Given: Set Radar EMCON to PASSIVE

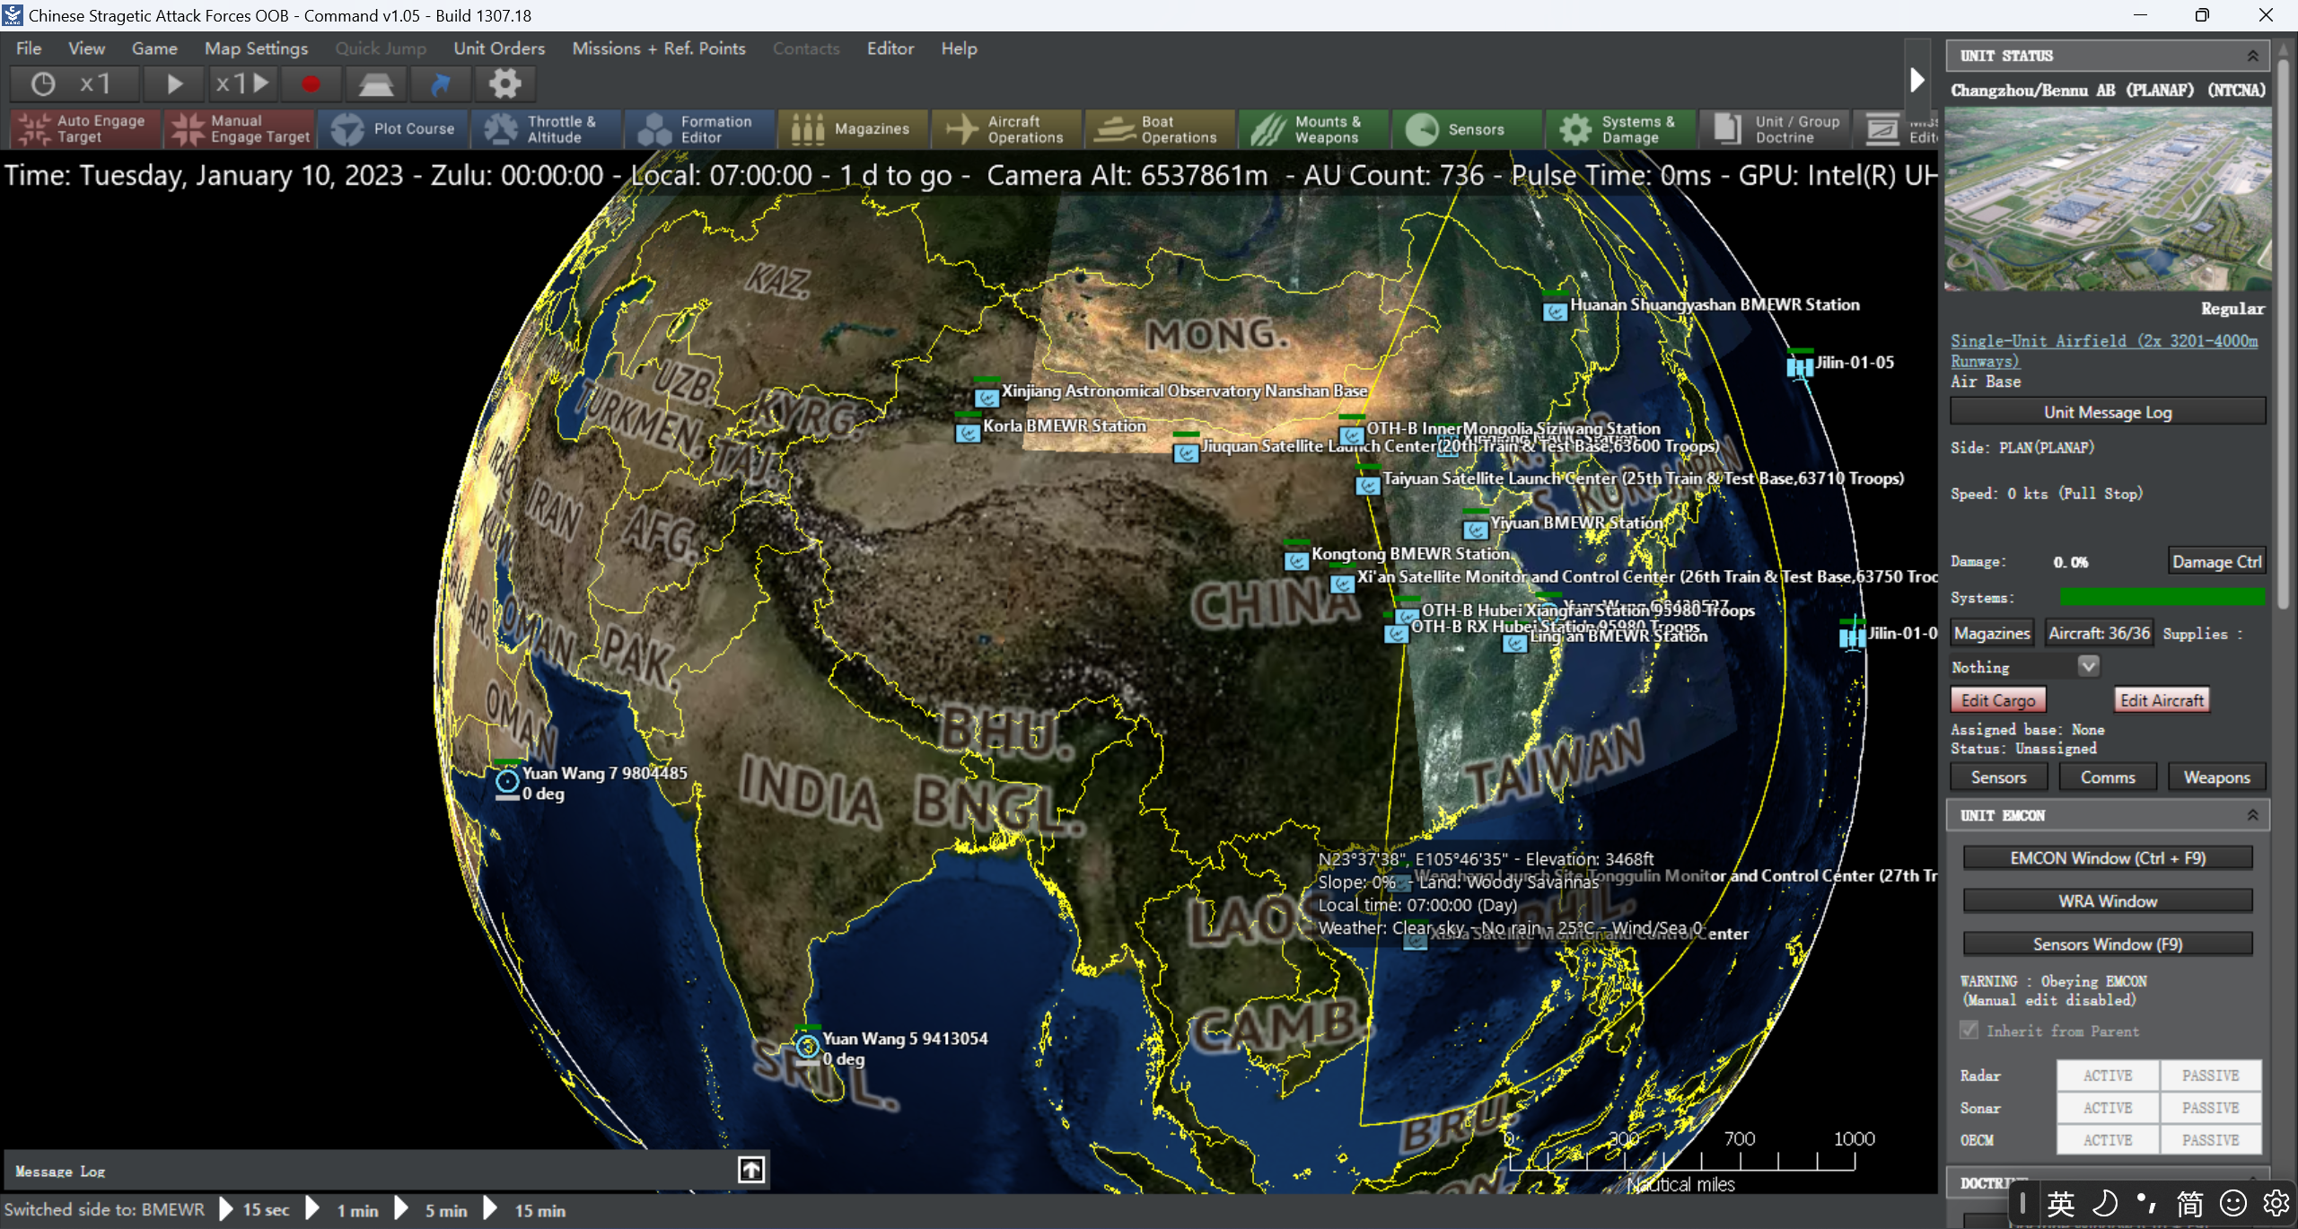Looking at the screenshot, I should tap(2210, 1075).
